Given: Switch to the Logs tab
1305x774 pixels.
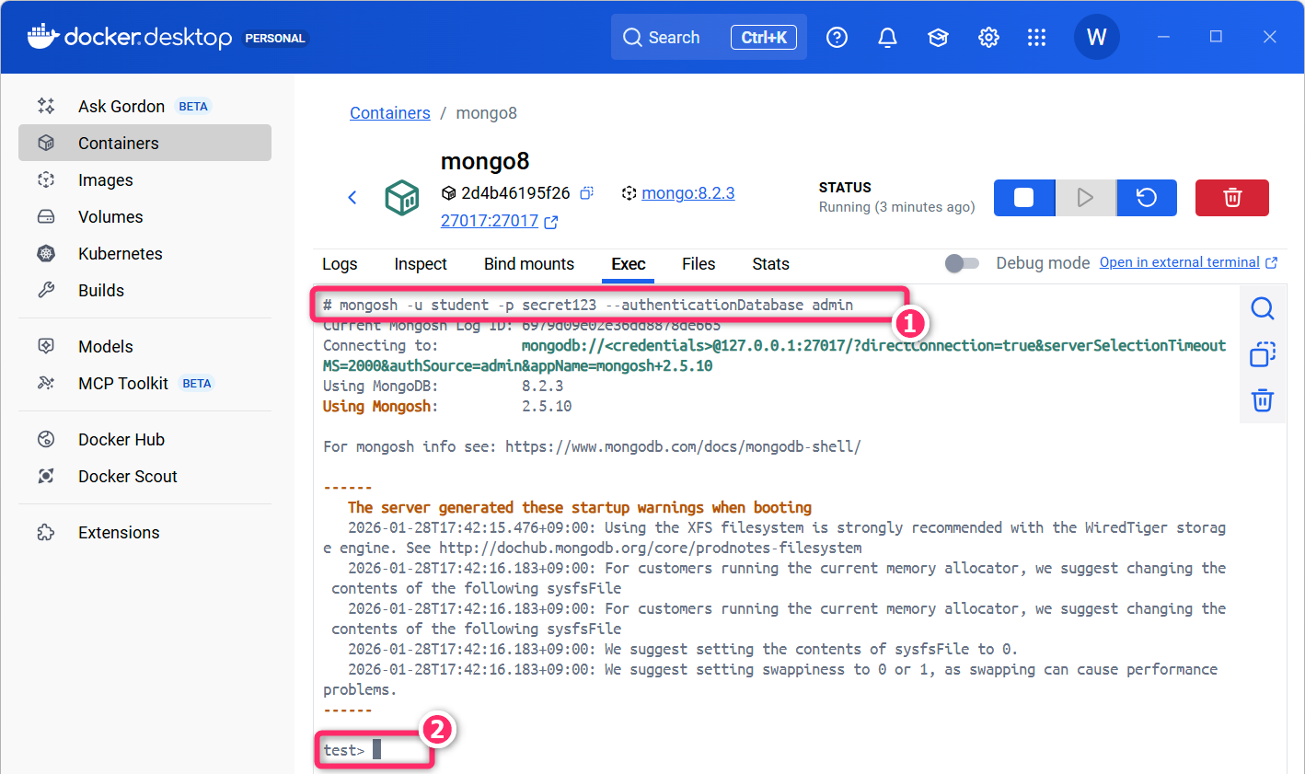Looking at the screenshot, I should pyautogui.click(x=340, y=264).
